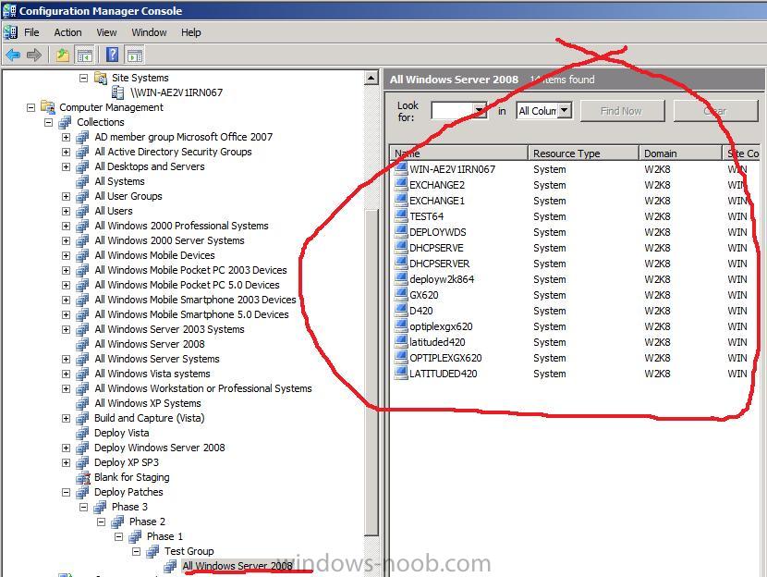
Task: Click the computer icon beside D420
Action: click(401, 311)
